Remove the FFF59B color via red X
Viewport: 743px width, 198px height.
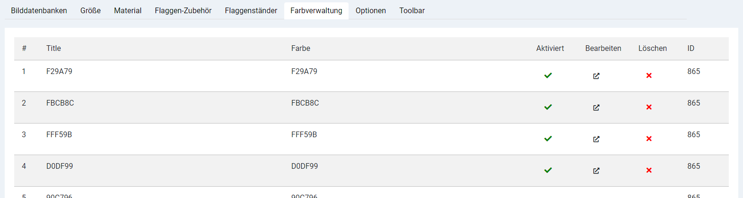click(649, 139)
